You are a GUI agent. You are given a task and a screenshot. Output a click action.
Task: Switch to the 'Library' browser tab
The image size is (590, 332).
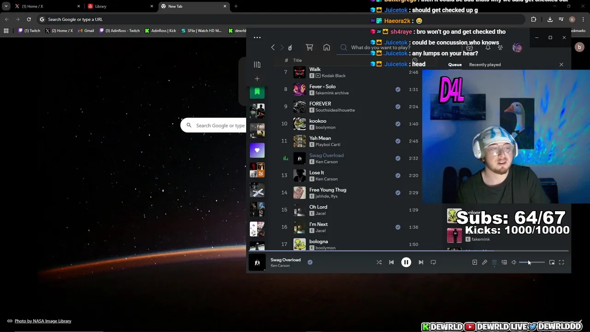(120, 6)
